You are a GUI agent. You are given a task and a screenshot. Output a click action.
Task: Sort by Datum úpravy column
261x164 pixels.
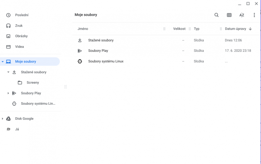pyautogui.click(x=235, y=29)
